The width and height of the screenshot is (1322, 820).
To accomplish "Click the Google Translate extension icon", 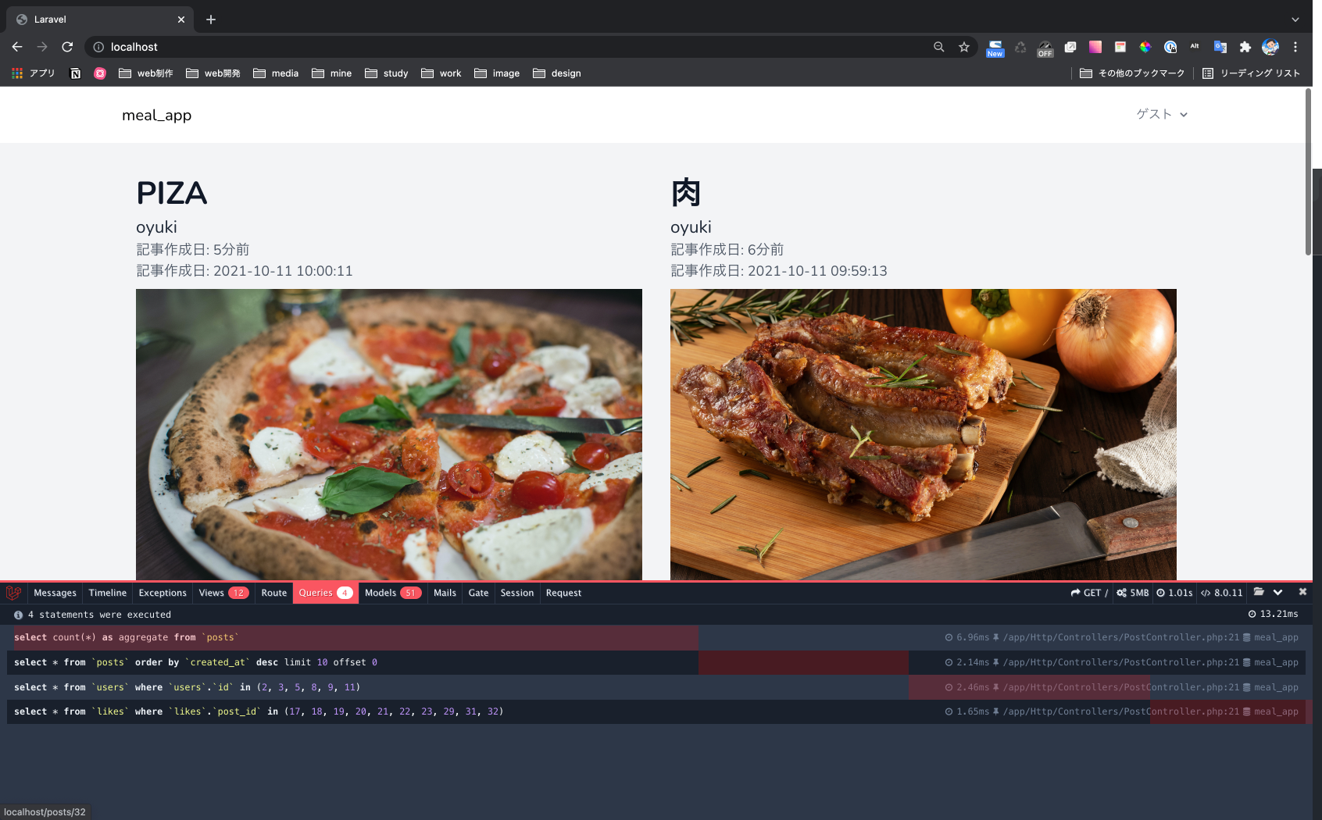I will (x=1220, y=48).
